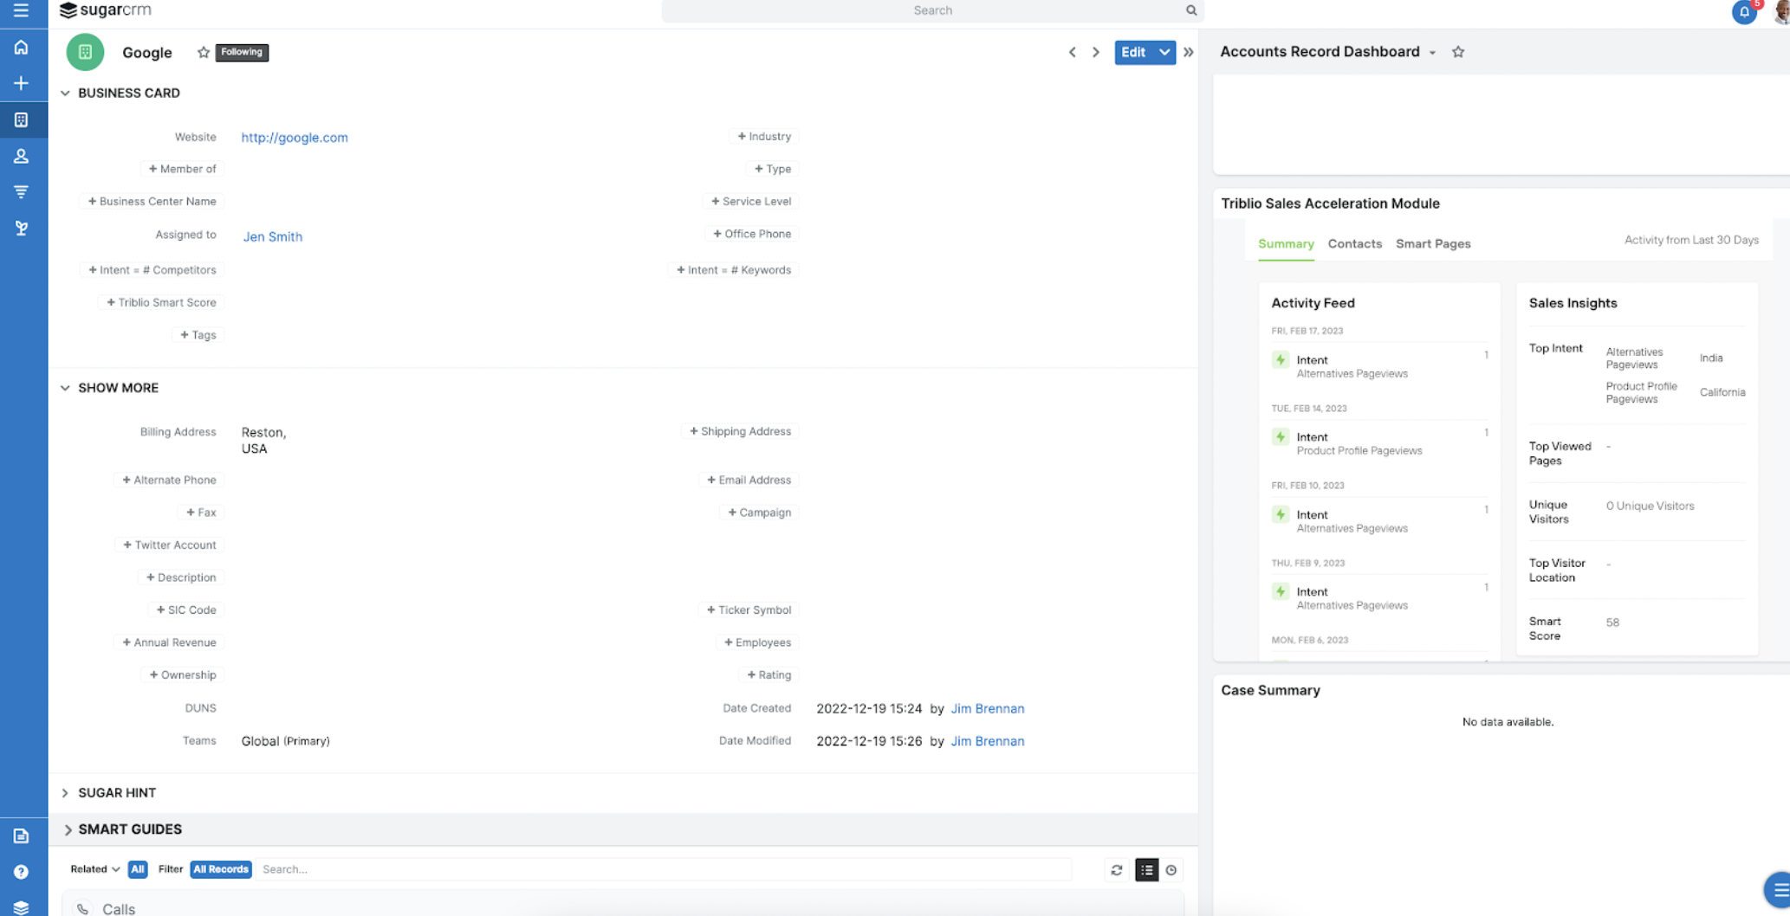Open the stacked layers sidebar icon
Screen dimensions: 1790x916
[21, 906]
